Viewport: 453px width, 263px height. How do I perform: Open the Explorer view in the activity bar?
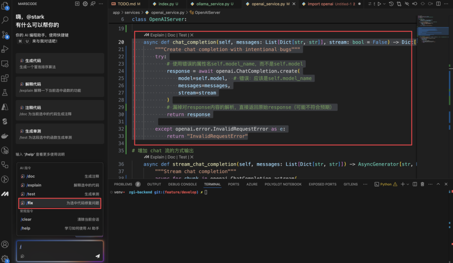tap(5, 5)
